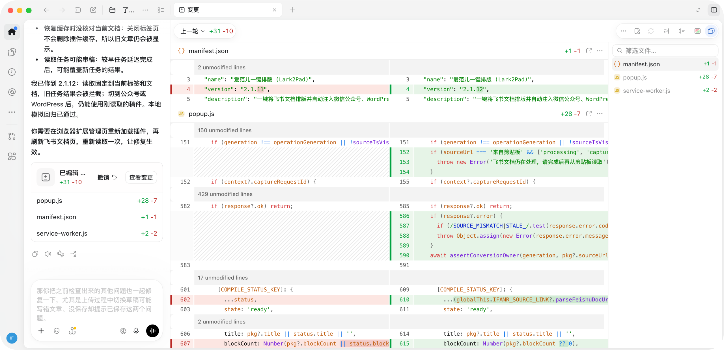Click the 筛选文件 filter input field
Image resolution: width=724 pixels, height=350 pixels.
665,51
